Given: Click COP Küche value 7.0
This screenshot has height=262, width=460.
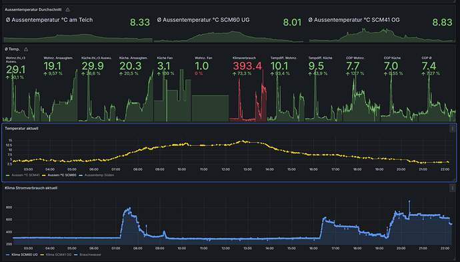Looking at the screenshot, I should pyautogui.click(x=391, y=66).
